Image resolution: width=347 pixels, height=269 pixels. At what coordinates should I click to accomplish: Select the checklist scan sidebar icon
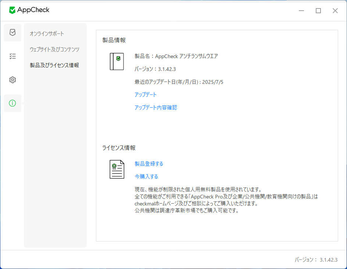point(12,56)
